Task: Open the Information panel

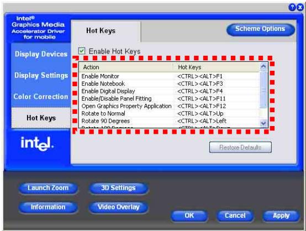Action: click(x=48, y=207)
